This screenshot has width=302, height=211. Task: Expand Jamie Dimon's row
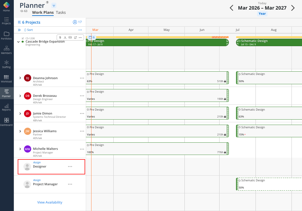[20, 113]
